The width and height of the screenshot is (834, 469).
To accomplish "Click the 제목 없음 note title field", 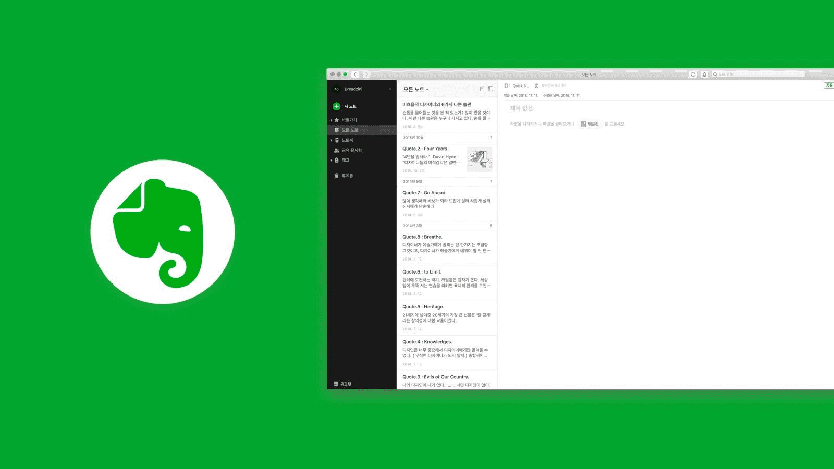I will click(521, 108).
